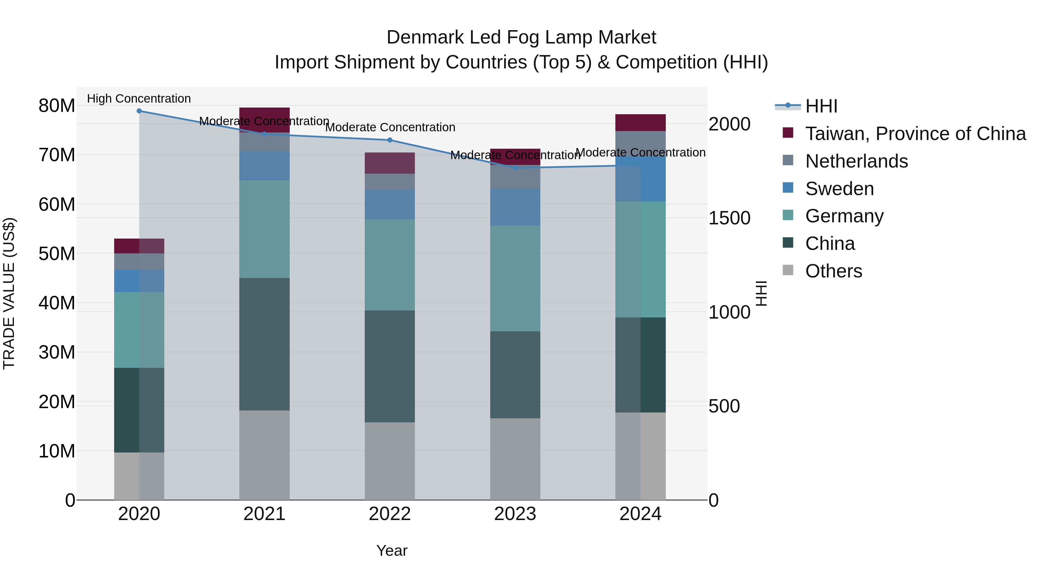Screen dimensions: 1043x587
Task: Click the 'Denmark Led Fog Lamp Market' title
Action: [521, 37]
